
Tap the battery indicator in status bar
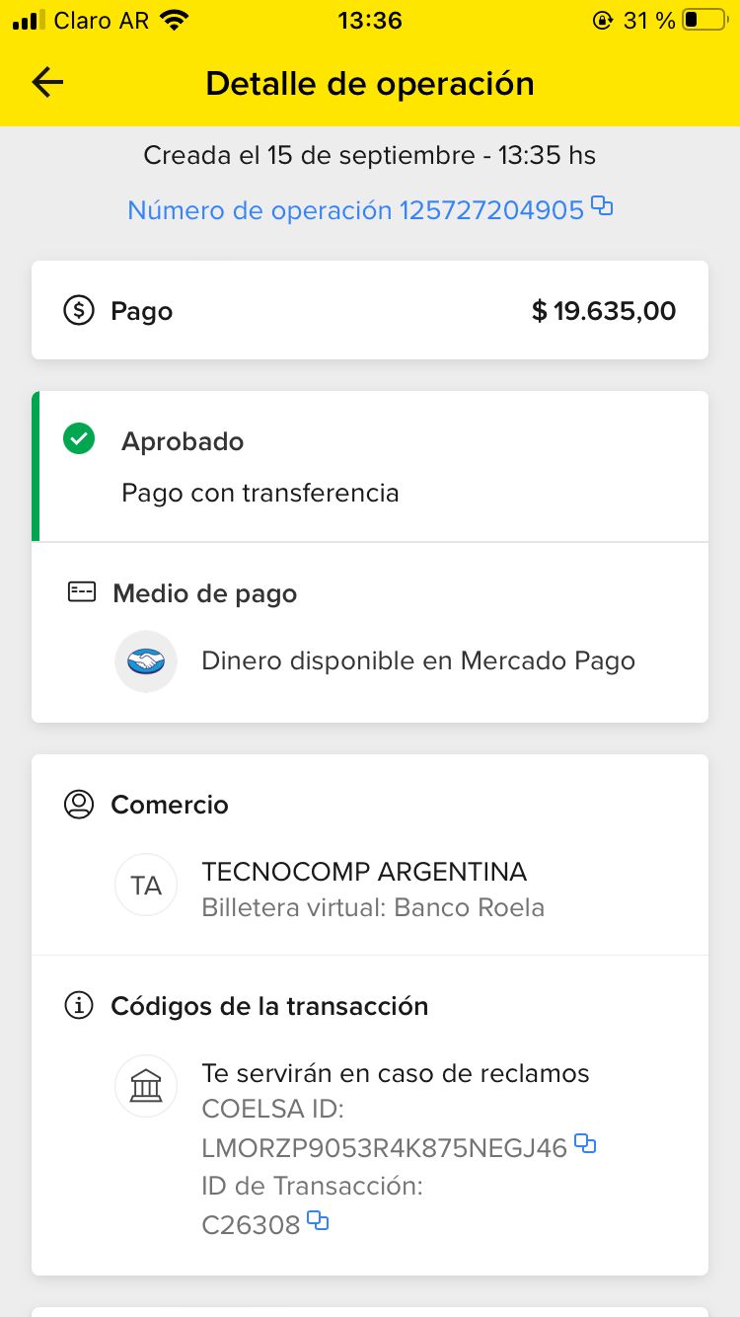(703, 20)
